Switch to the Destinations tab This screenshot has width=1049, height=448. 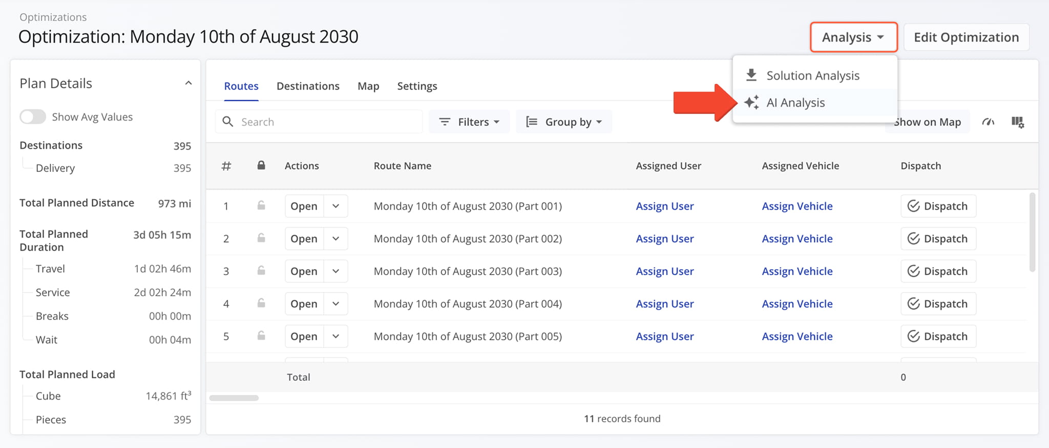[308, 86]
